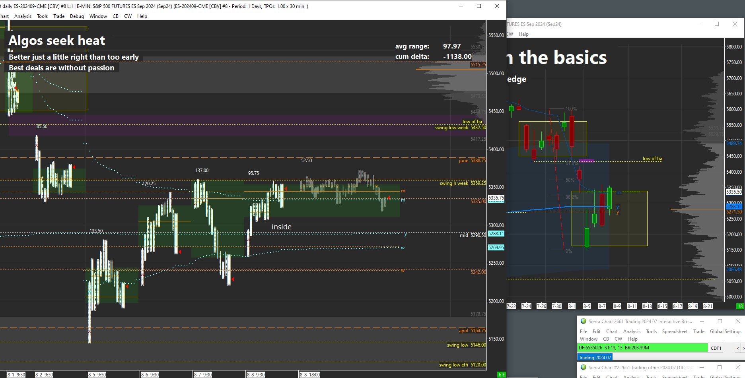The image size is (745, 378).
Task: Click the 8-5 9:30 date label
Action: point(97,375)
